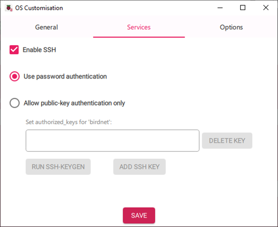
Task: Click the Enable SSH label text
Action: coord(39,50)
